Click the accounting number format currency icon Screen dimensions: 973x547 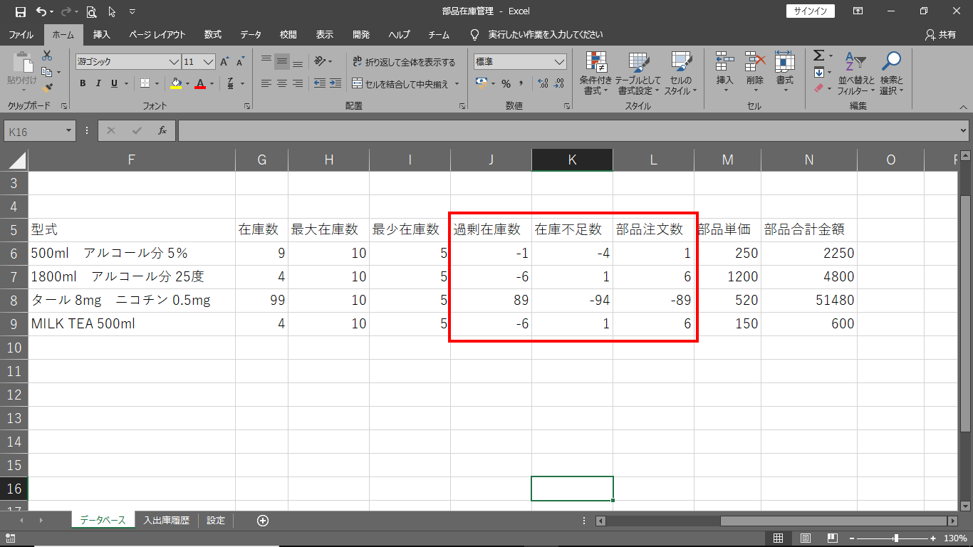click(481, 83)
